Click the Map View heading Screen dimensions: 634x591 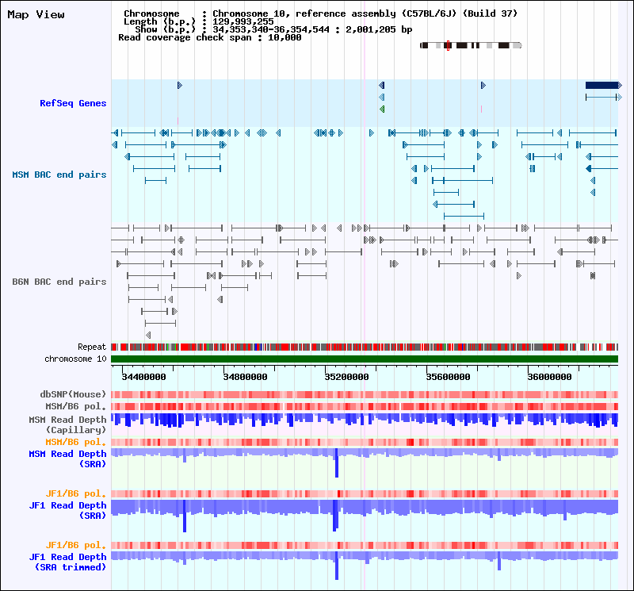pos(36,14)
